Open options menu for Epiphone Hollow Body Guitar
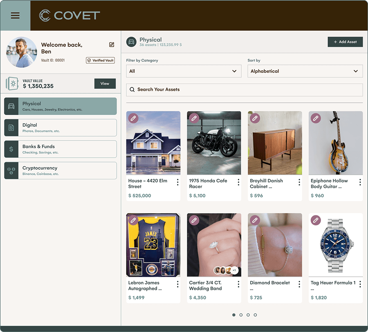Screen dimensions: 368x332 [360, 182]
